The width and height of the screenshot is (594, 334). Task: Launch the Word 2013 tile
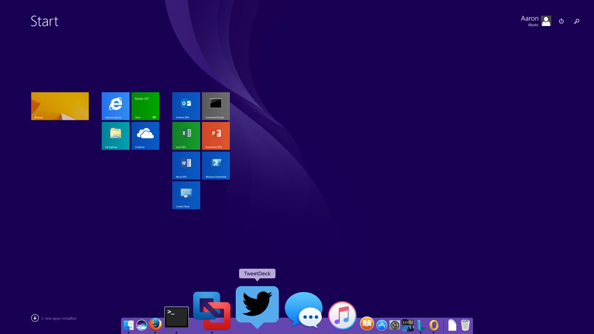coord(186,166)
